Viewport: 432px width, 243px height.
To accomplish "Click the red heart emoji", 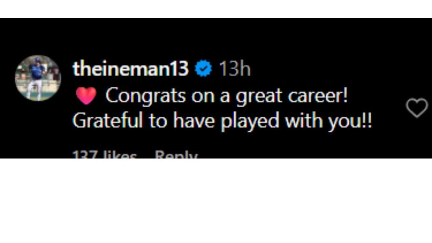I will coord(86,96).
